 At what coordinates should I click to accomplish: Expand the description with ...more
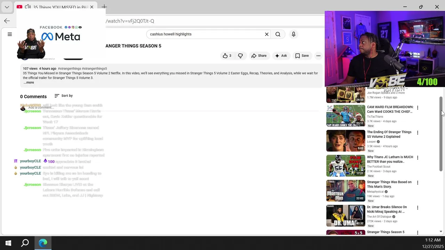[x=29, y=83]
